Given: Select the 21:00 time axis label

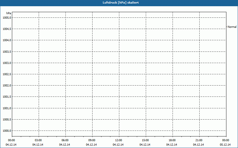Looking at the screenshot, I should 199,140.
